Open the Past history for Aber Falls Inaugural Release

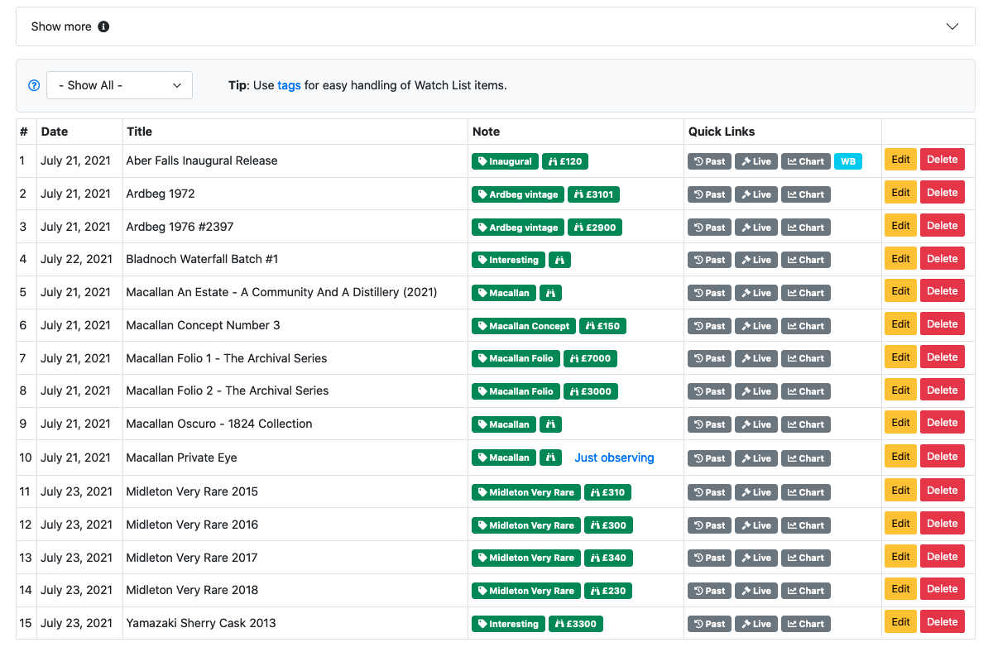(709, 161)
